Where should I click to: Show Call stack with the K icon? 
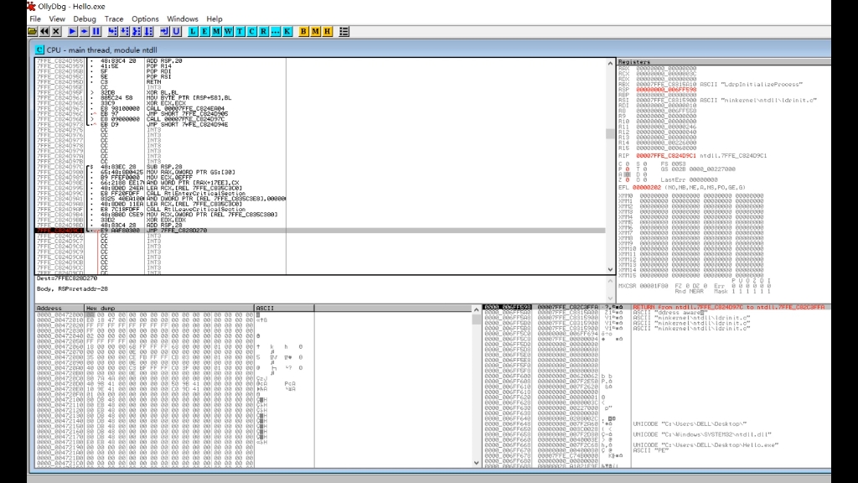(287, 32)
